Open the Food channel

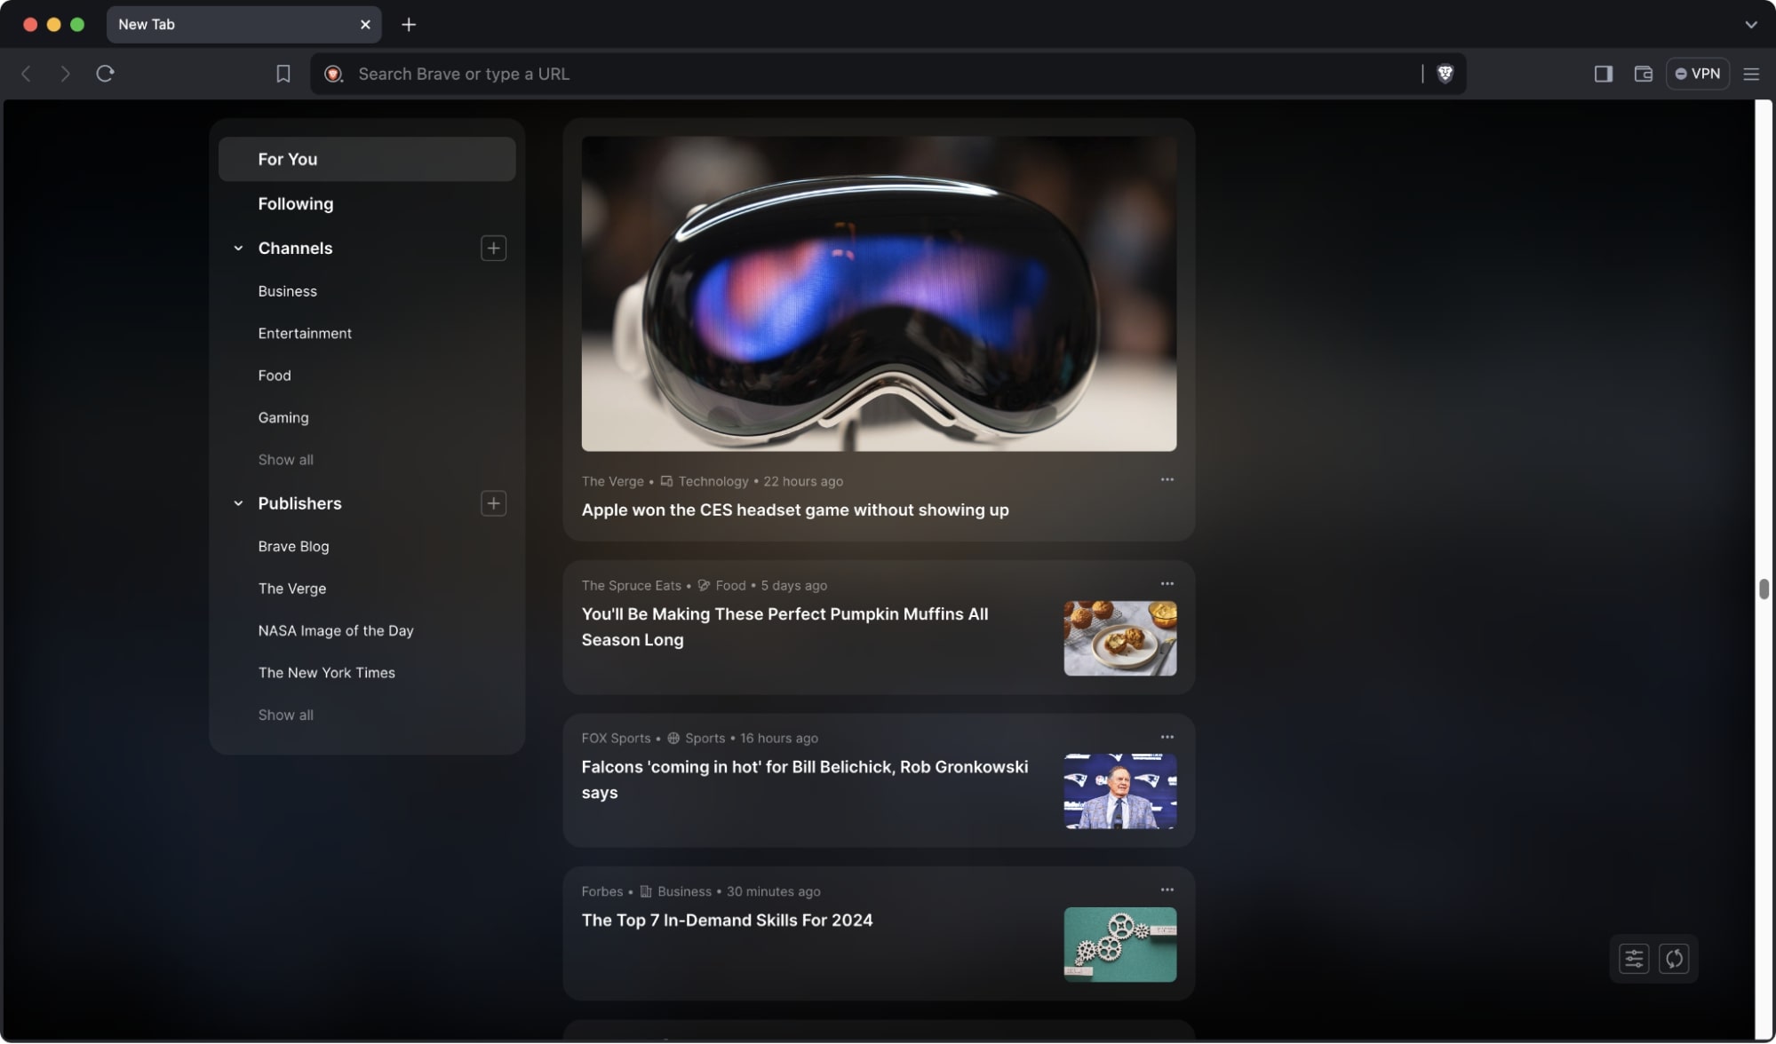(275, 376)
